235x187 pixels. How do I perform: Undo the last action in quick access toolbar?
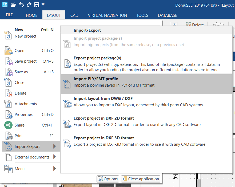pyautogui.click(x=21, y=5)
